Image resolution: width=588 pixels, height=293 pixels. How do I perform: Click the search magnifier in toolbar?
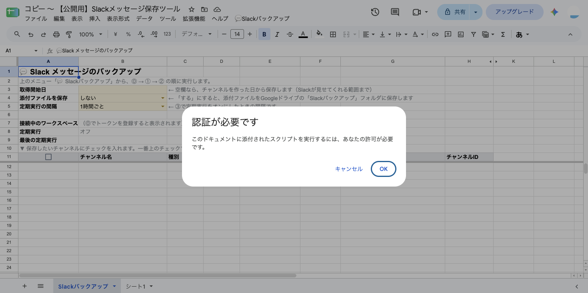coord(17,34)
